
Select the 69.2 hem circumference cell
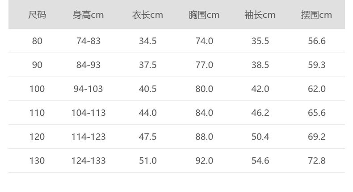(316, 137)
